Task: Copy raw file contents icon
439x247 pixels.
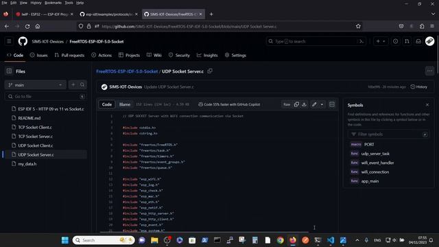Action: (x=296, y=104)
